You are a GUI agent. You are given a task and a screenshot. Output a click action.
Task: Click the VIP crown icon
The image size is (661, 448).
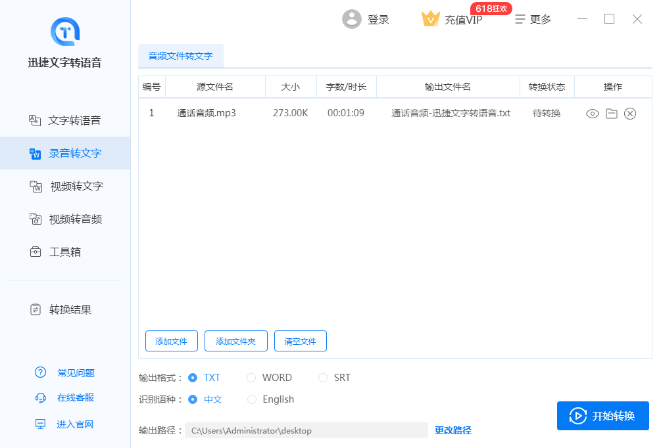click(x=430, y=19)
